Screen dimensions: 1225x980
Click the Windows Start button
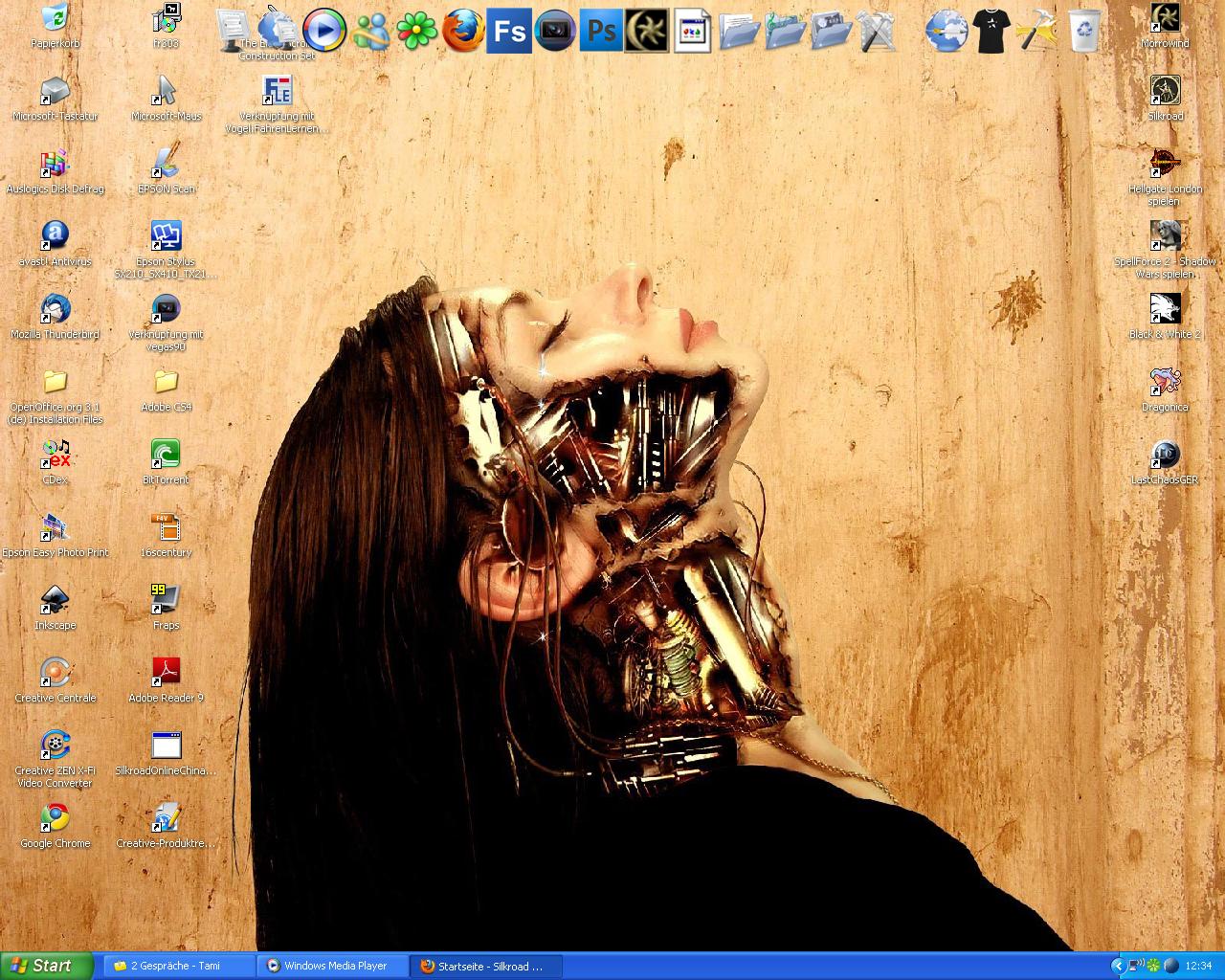pyautogui.click(x=46, y=966)
